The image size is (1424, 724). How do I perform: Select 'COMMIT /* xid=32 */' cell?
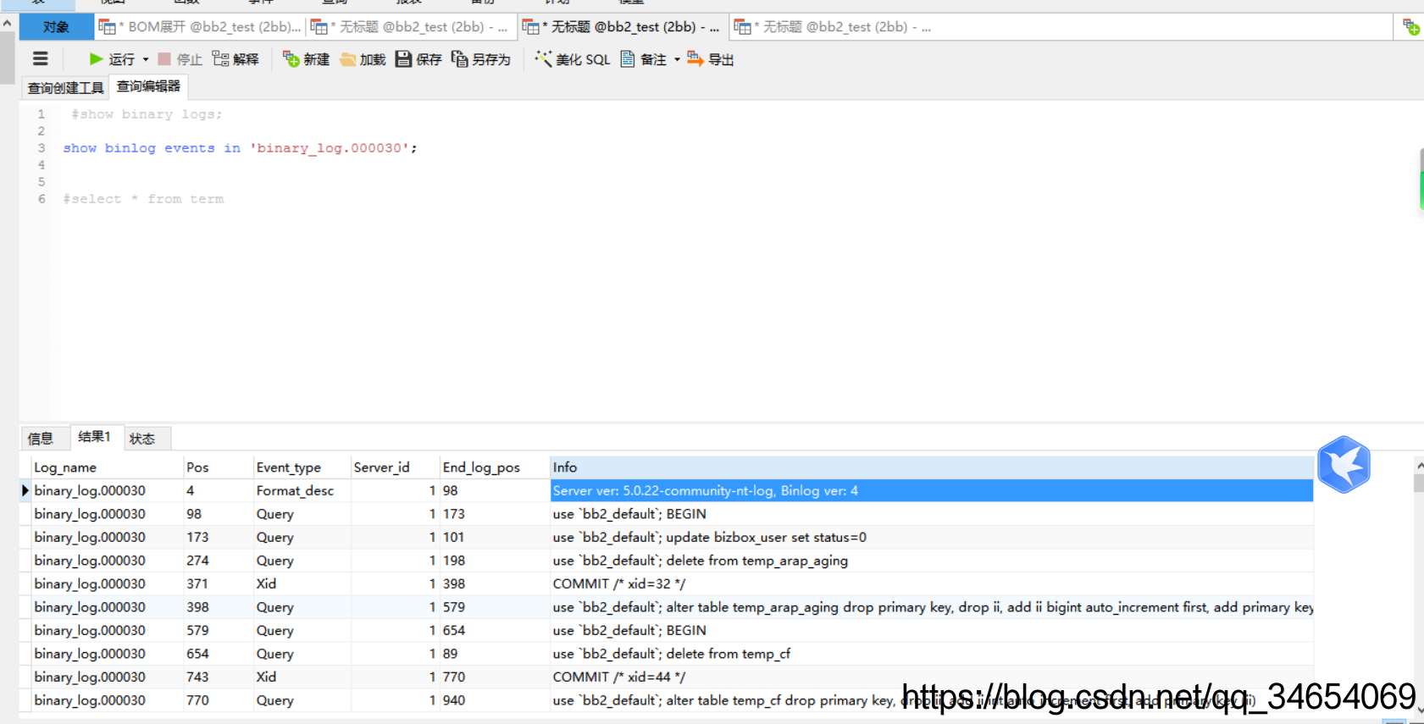(932, 583)
